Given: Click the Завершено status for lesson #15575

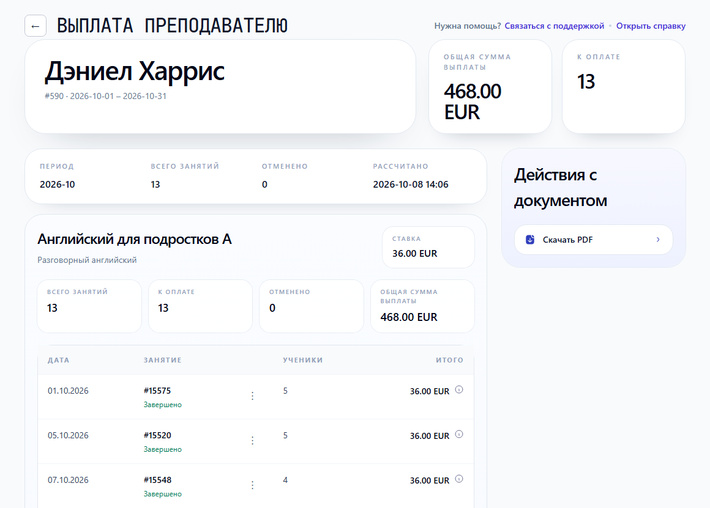Looking at the screenshot, I should coord(163,405).
